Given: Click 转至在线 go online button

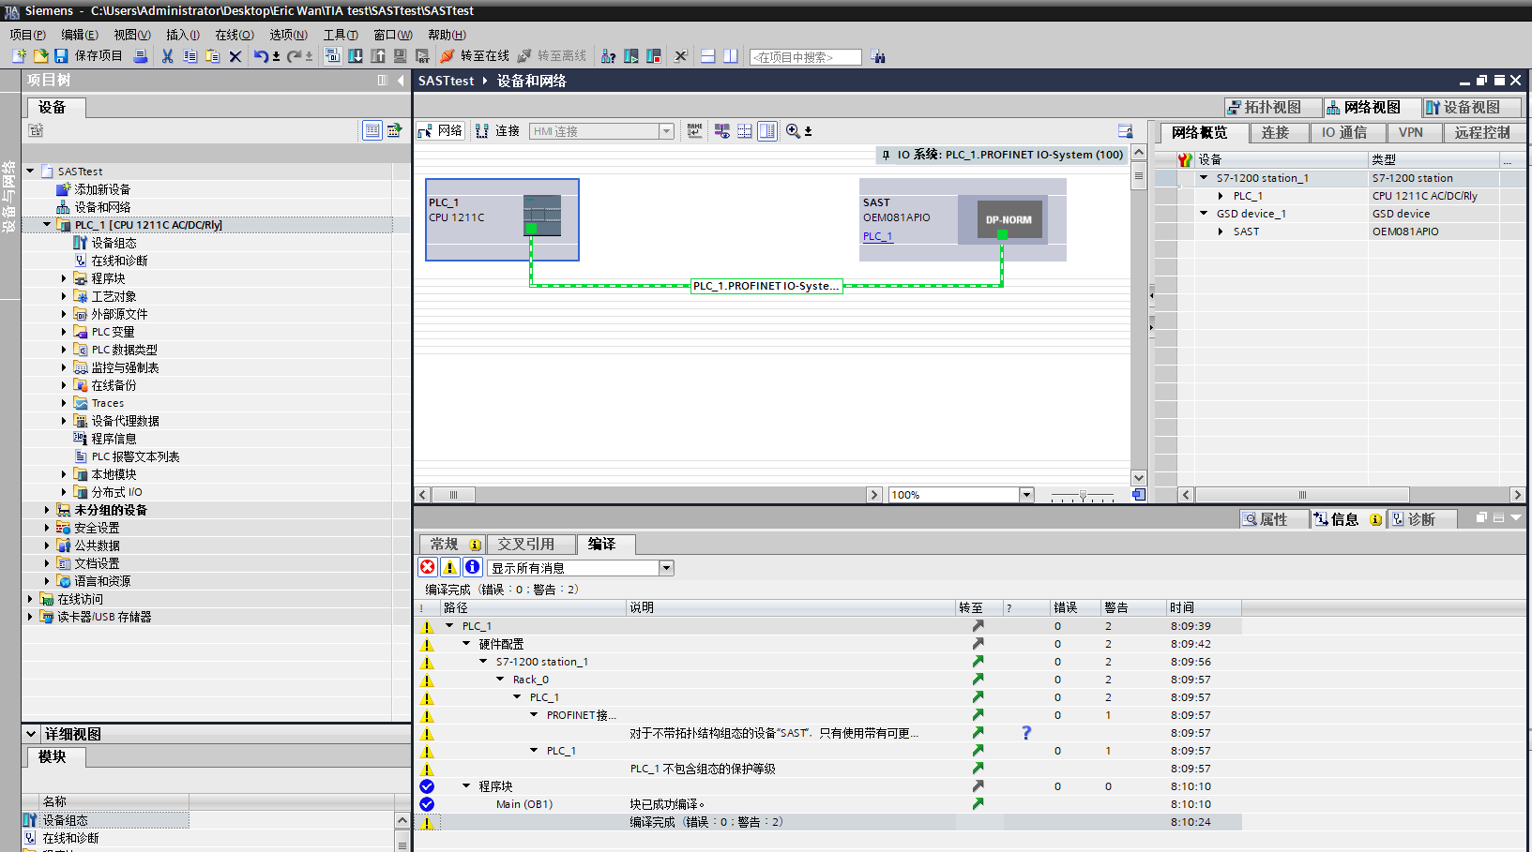Looking at the screenshot, I should pos(475,56).
